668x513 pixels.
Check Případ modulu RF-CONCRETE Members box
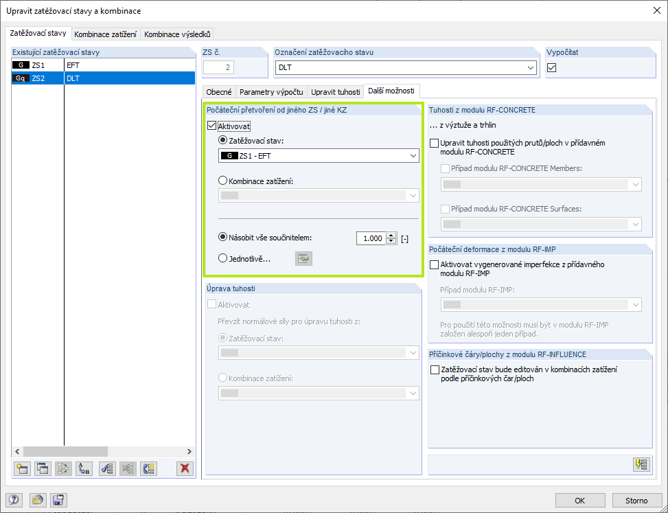[445, 169]
